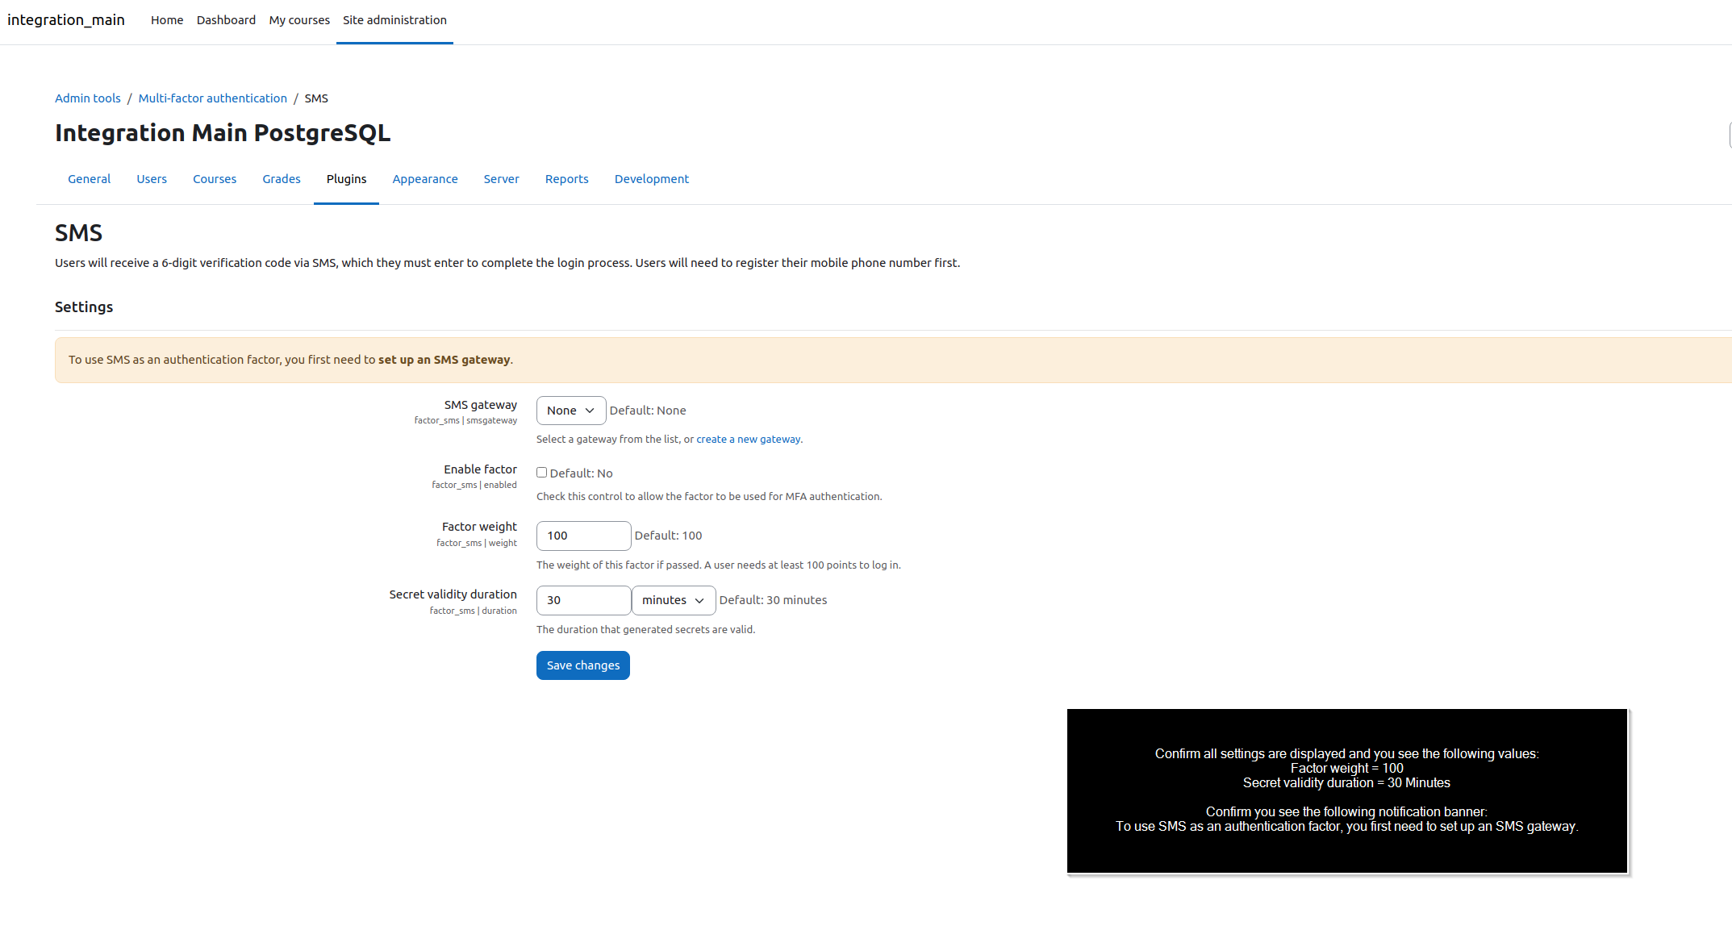Screen dimensions: 1732x930
Task: Open My courses in top navigation
Action: pyautogui.click(x=299, y=20)
